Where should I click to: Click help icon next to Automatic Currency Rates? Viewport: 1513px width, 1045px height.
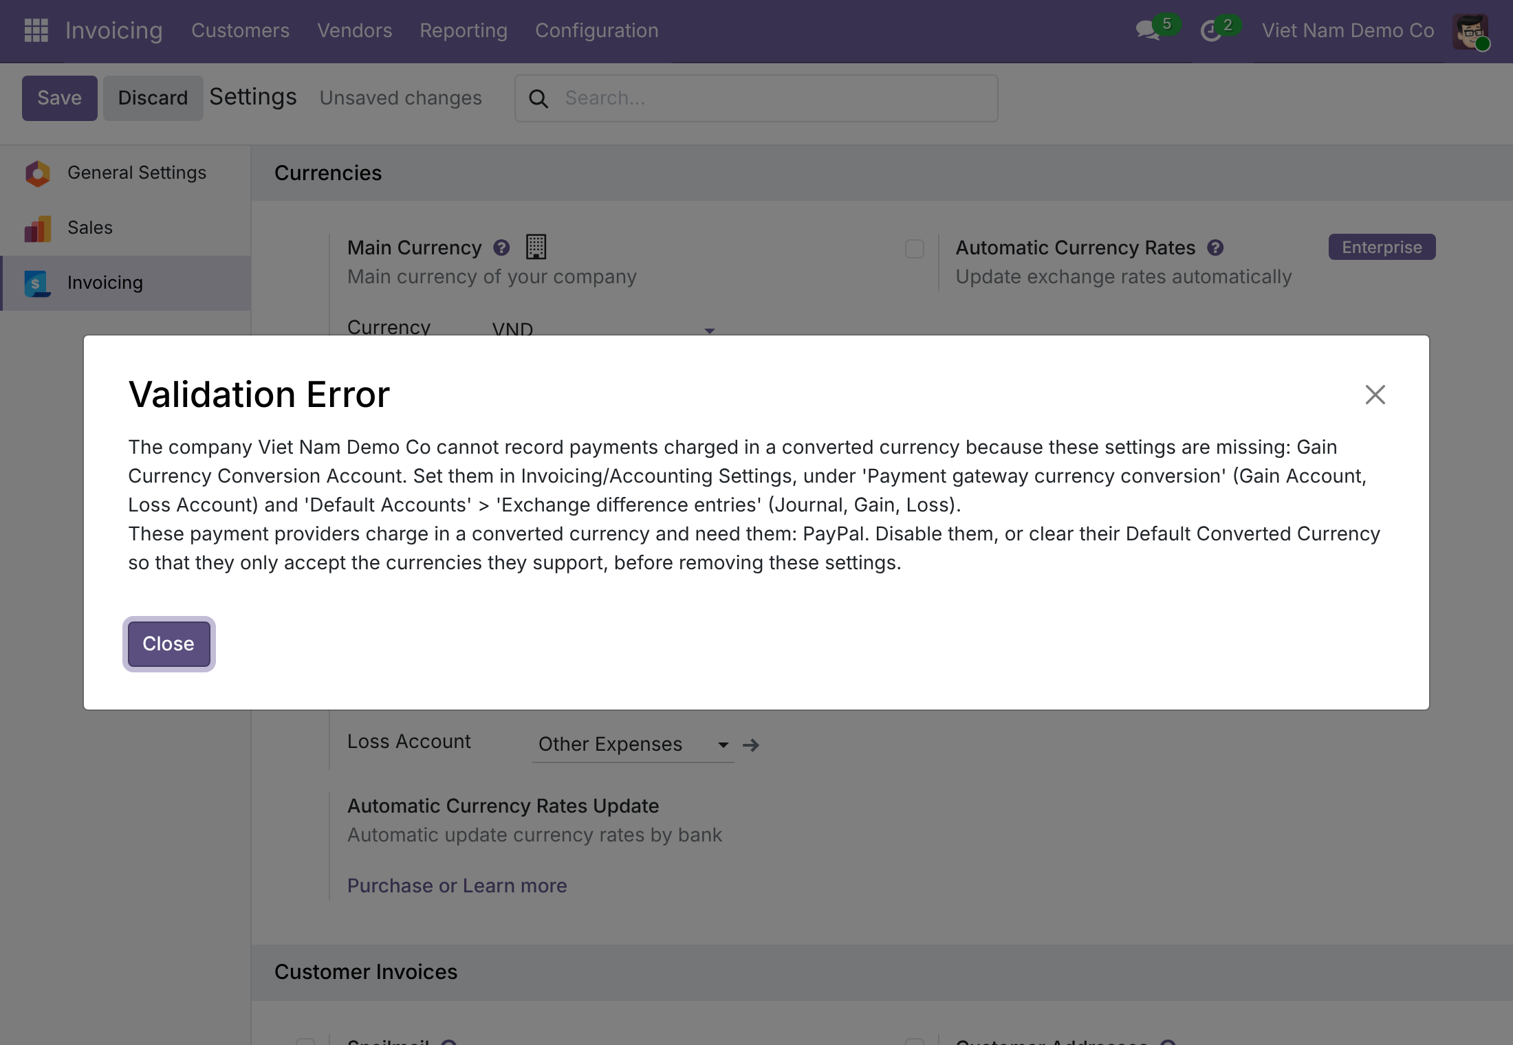[x=1215, y=247]
